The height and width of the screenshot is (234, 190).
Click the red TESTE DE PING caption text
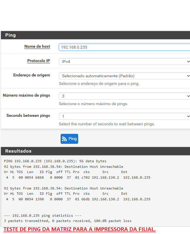[x=80, y=229]
